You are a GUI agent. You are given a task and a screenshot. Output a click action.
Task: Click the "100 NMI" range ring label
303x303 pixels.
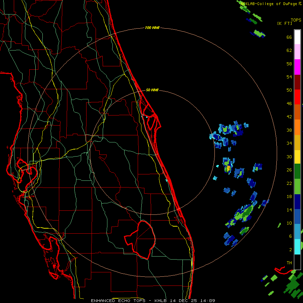152,28
